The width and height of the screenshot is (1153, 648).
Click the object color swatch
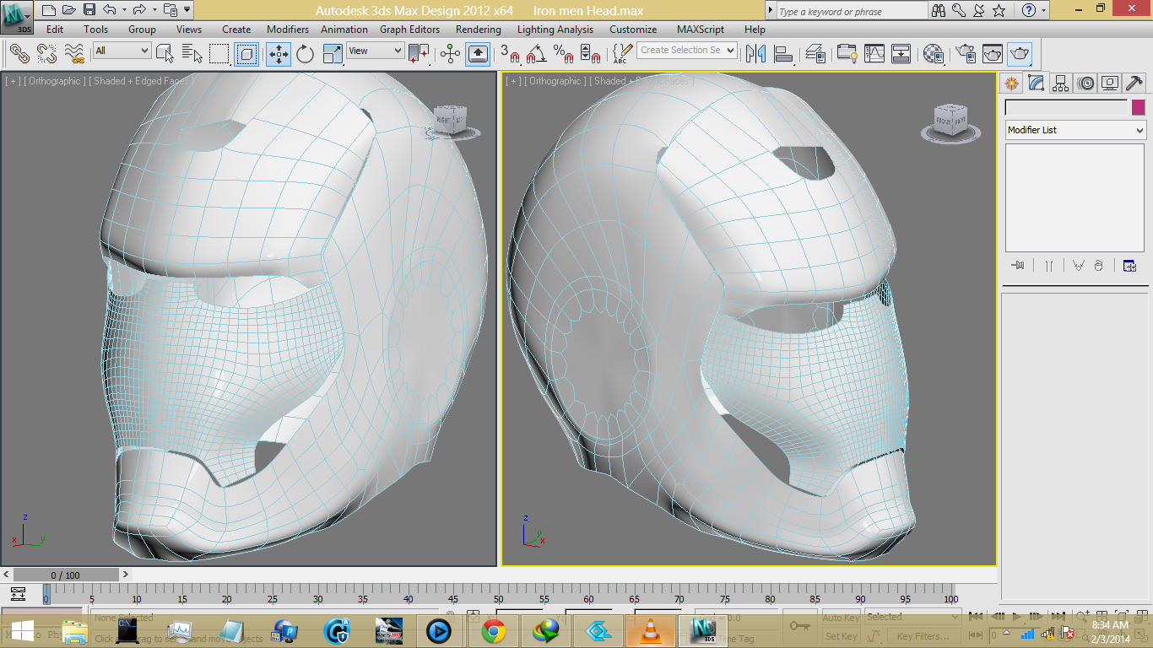coord(1139,107)
